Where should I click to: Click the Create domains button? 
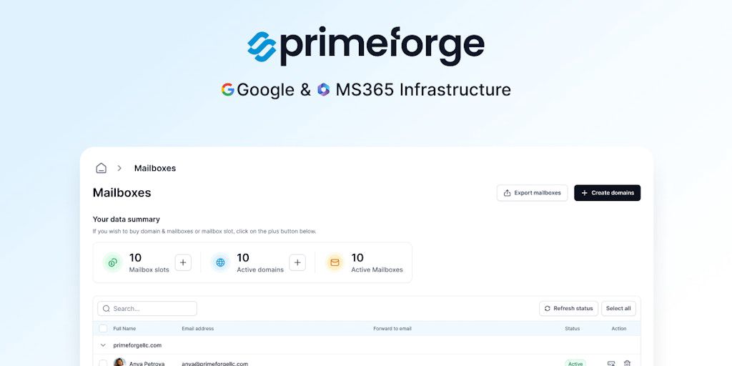click(x=607, y=193)
